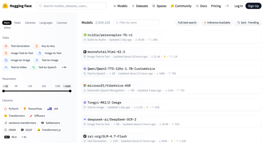
Task: Switch to the Licenses filter tab
Action: [x=62, y=23]
